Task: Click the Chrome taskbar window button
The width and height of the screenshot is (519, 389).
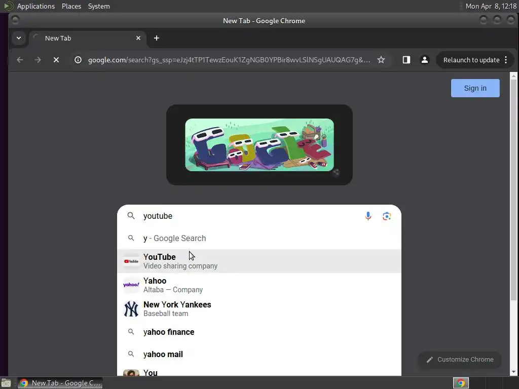Action: click(x=60, y=383)
